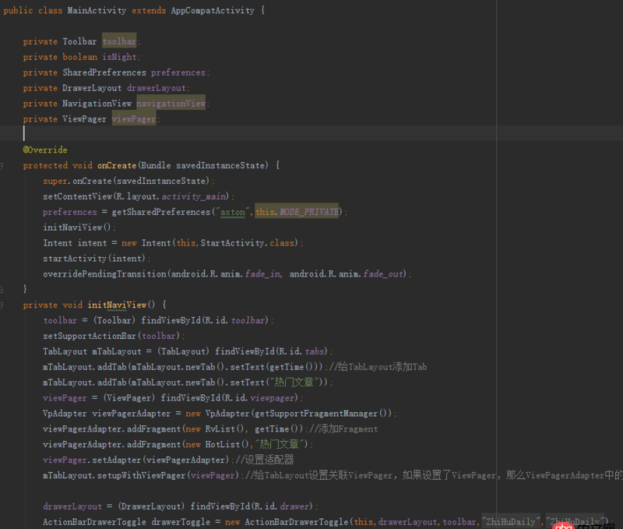Select the highlighted toolbar field declaration
Viewport: 623px width, 529px height.
click(119, 41)
